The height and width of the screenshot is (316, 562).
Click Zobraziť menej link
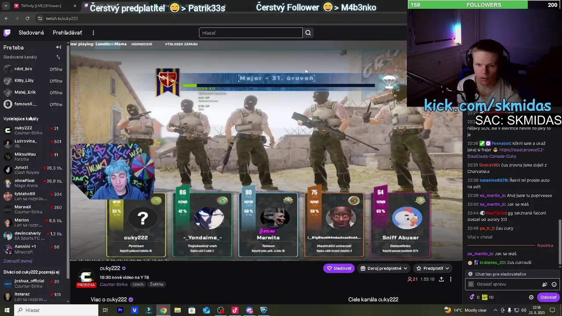[18, 261]
